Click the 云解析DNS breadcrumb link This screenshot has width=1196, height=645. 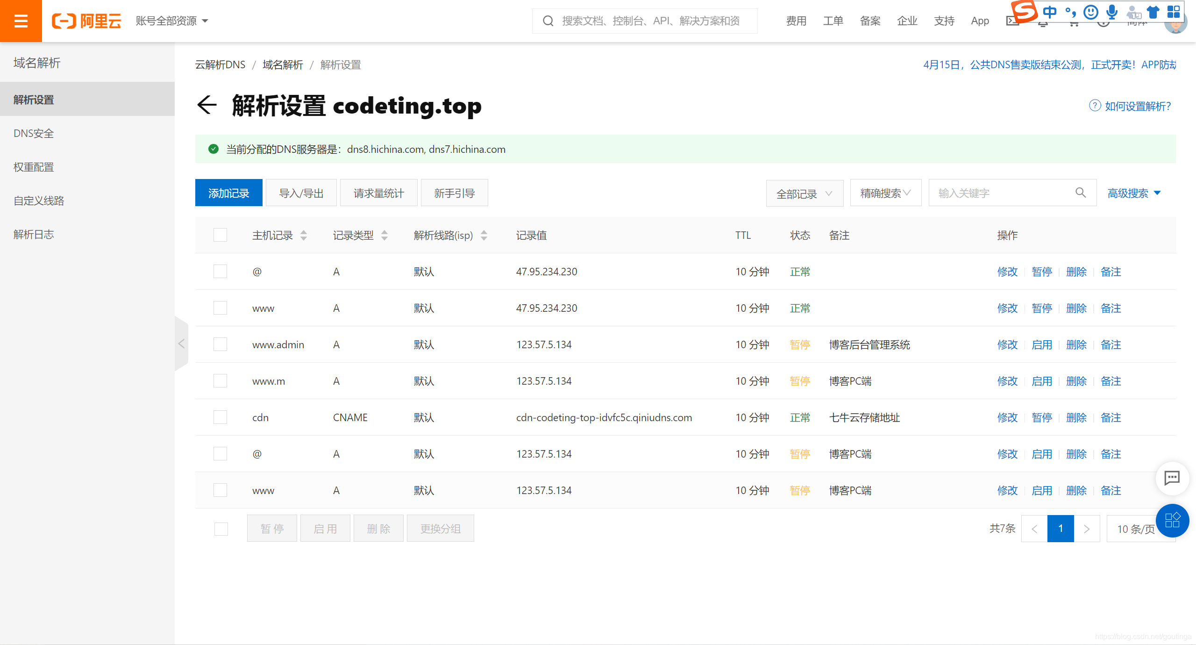click(220, 64)
